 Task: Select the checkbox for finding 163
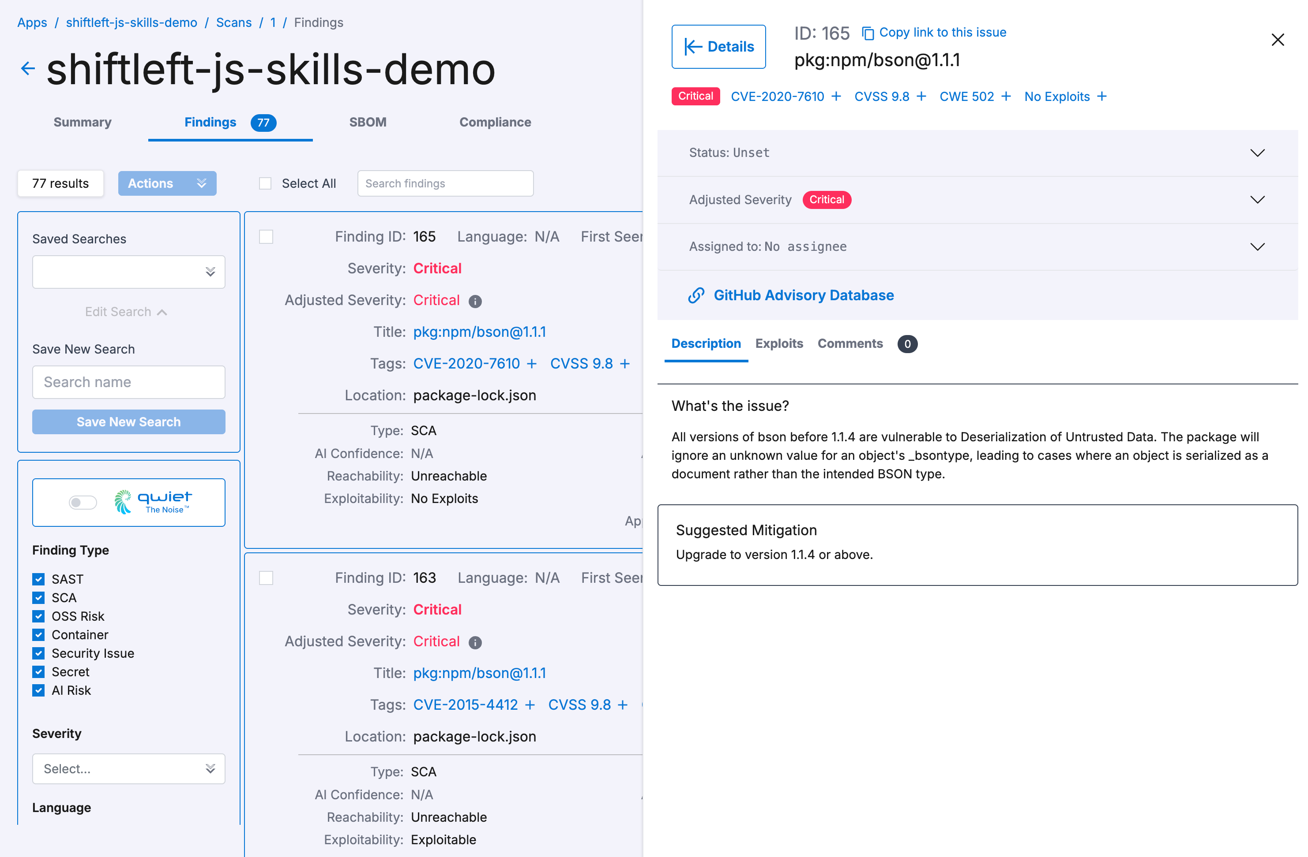click(266, 578)
